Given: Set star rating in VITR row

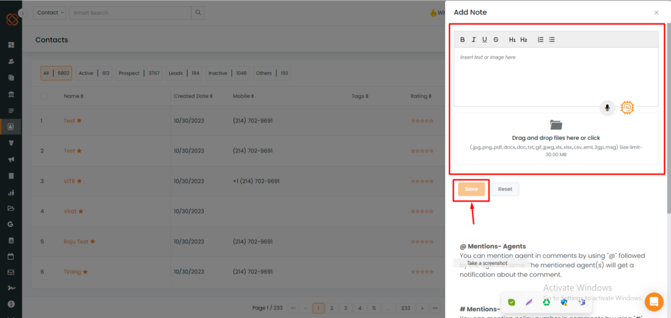Looking at the screenshot, I should 422,181.
